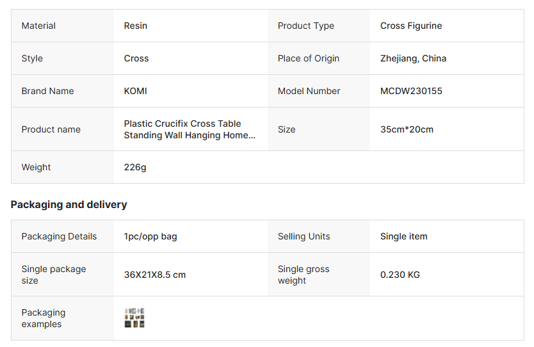
Task: Click the Cross Figurine product type value
Action: point(411,26)
